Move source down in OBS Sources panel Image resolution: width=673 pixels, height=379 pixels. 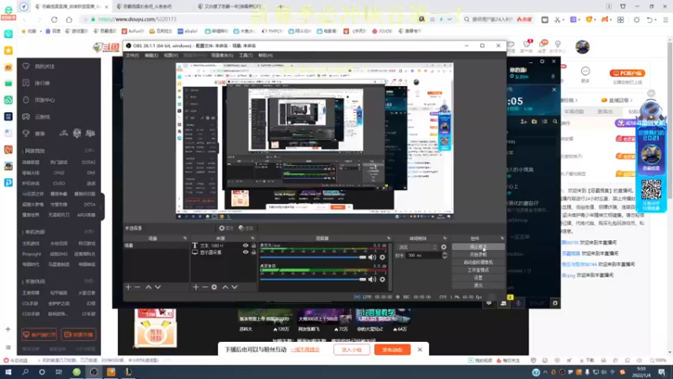pos(235,286)
